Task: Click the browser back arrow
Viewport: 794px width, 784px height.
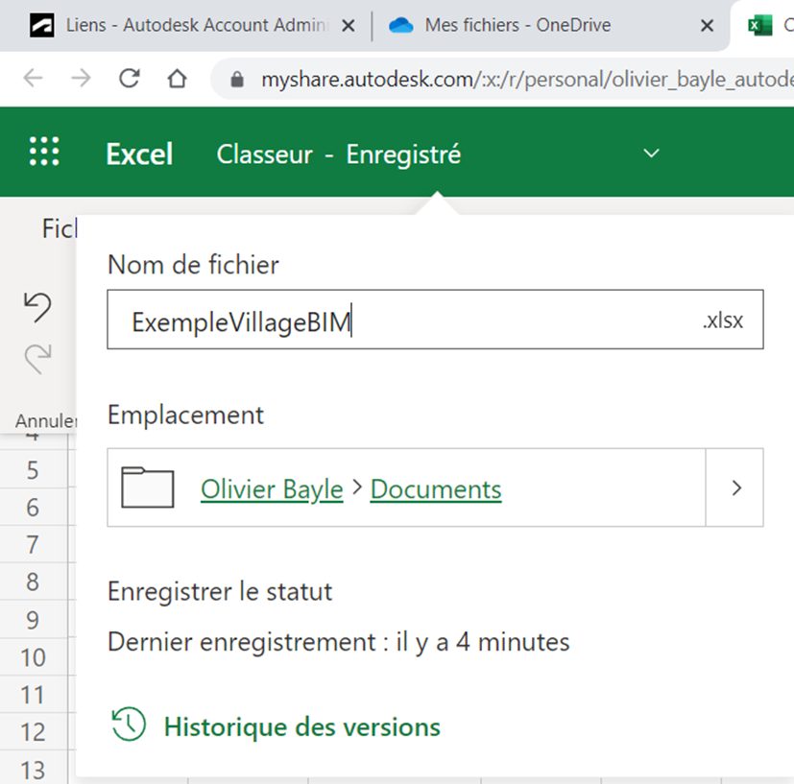Action: (34, 79)
